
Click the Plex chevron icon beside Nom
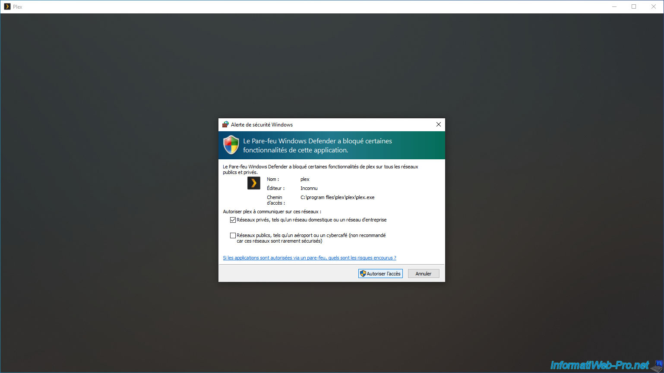(253, 183)
